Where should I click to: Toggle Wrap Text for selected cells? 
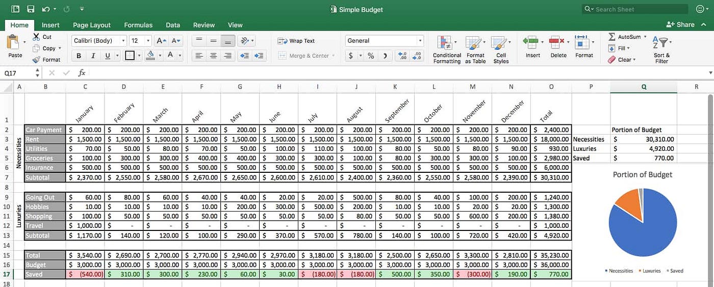click(x=296, y=41)
